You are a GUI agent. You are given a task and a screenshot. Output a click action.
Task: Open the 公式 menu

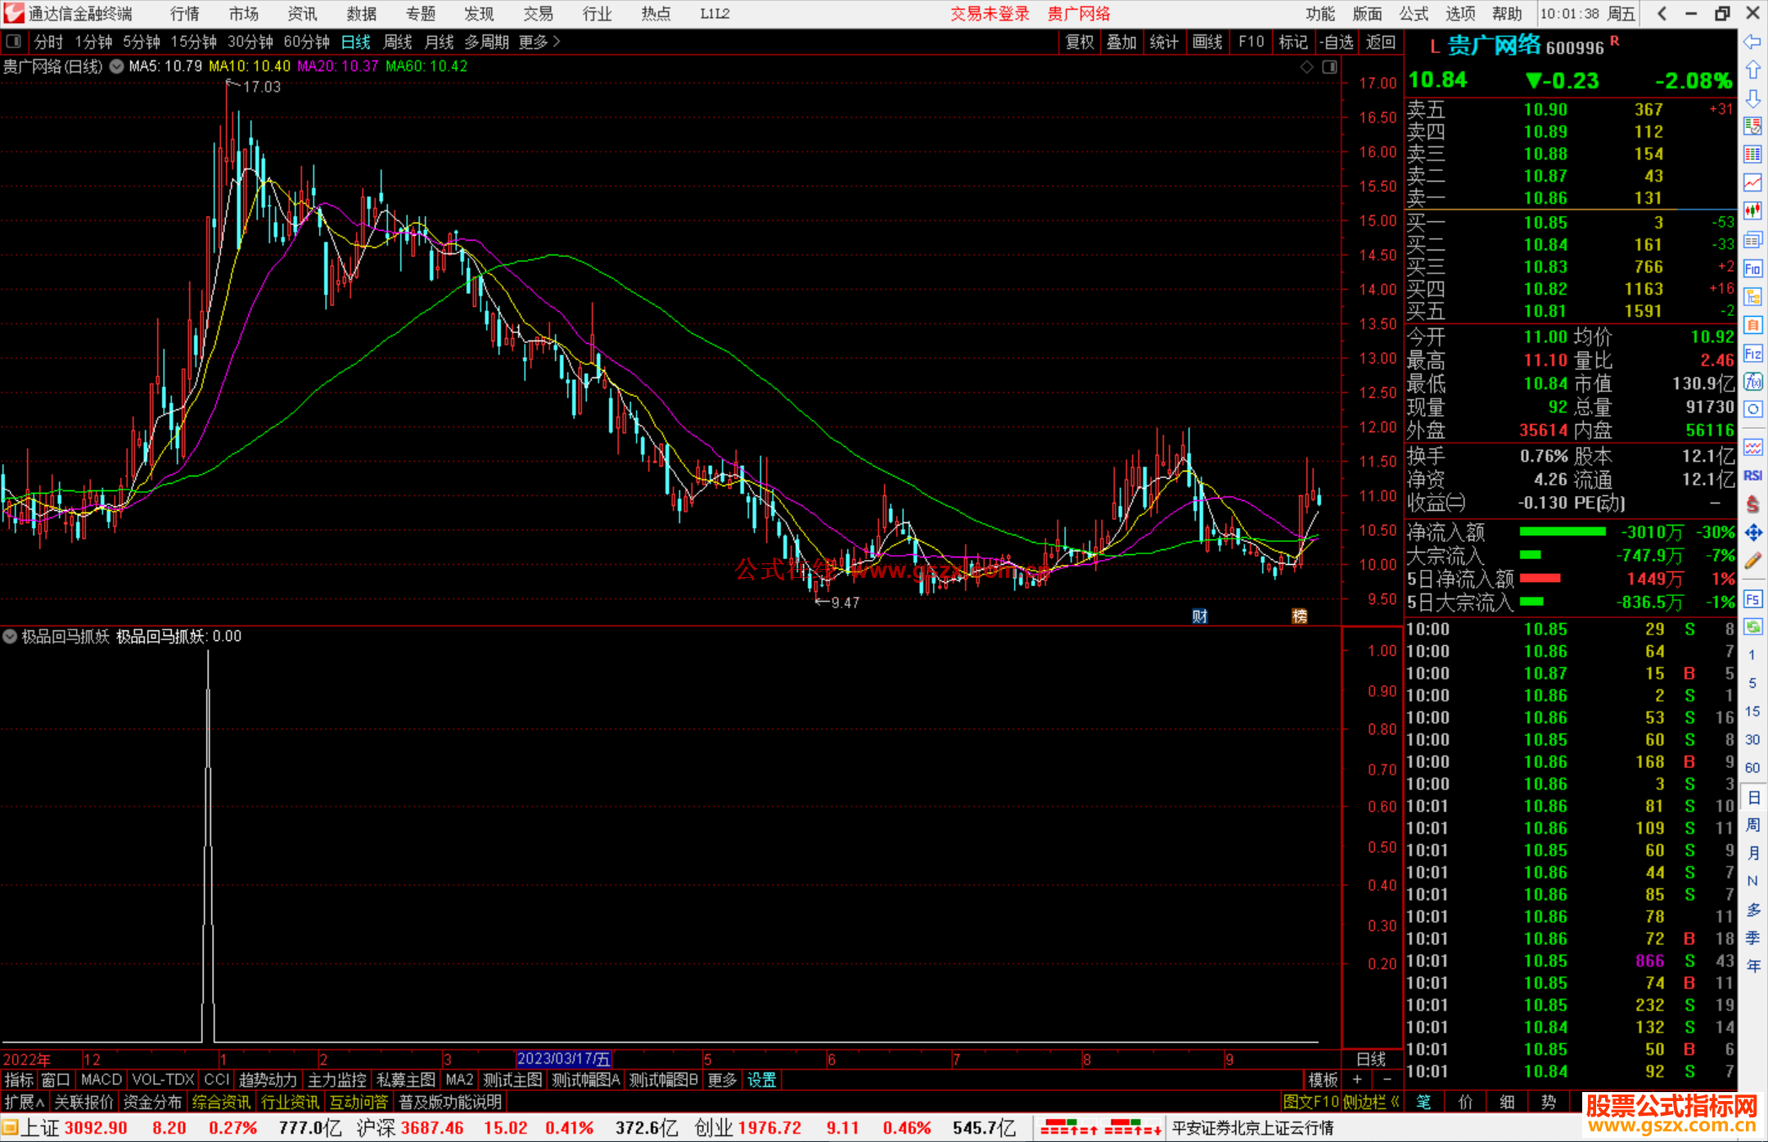1414,14
